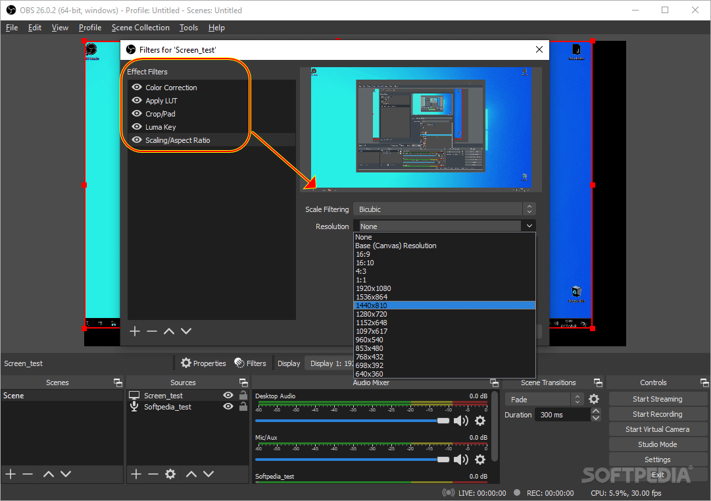Collapse the Resolution dropdown arrow
Image resolution: width=711 pixels, height=501 pixels.
(x=529, y=226)
